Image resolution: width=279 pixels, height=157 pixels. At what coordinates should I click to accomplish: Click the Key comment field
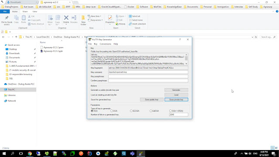pyautogui.click(x=148, y=72)
